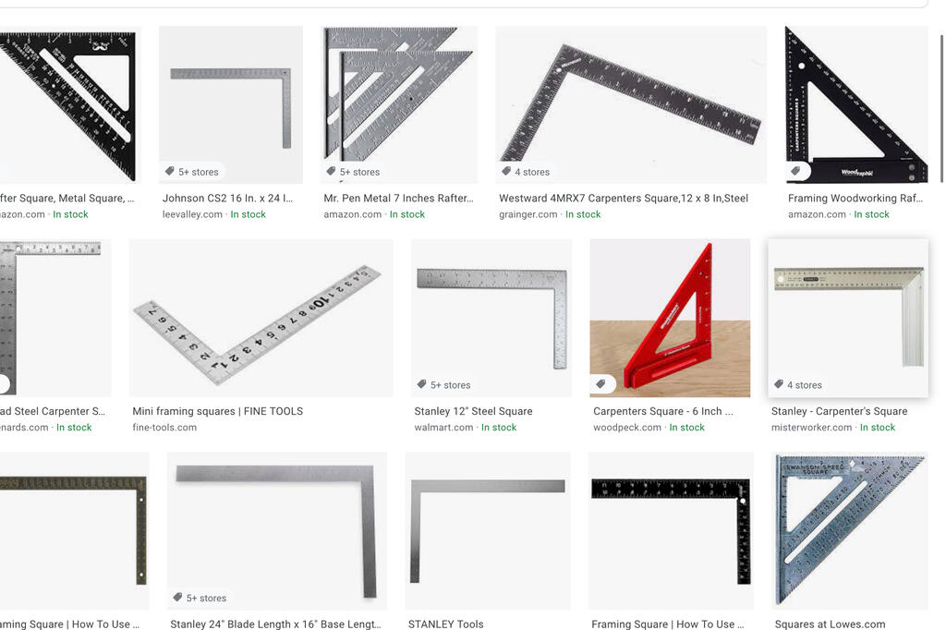
Task: Click the tag icon on Woodraphic framing square image
Action: point(795,172)
